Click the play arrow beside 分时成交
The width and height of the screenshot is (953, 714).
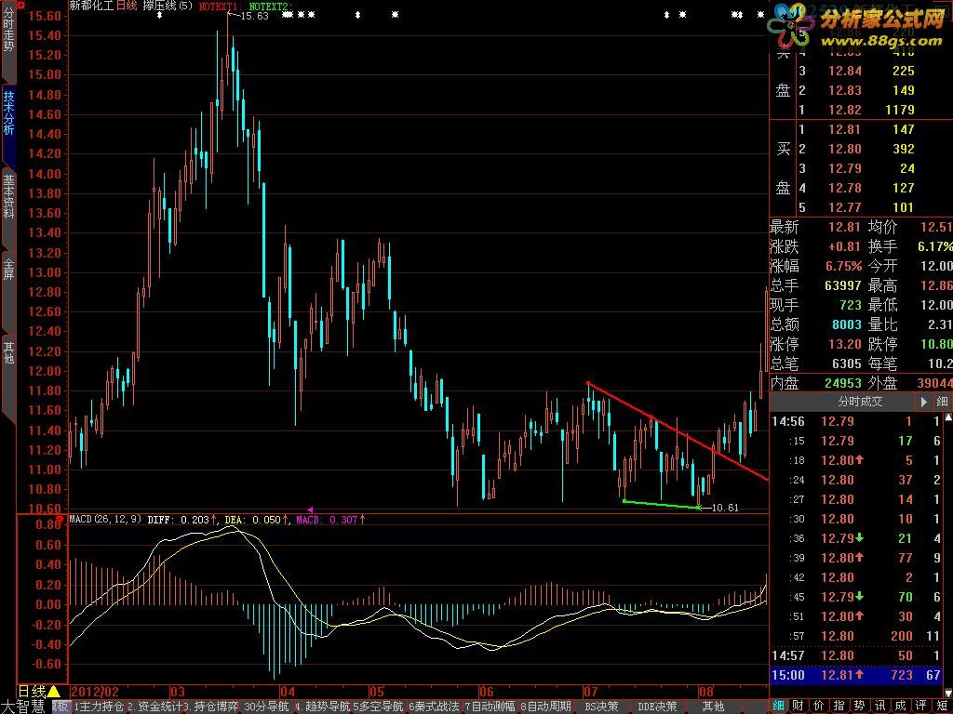(924, 402)
